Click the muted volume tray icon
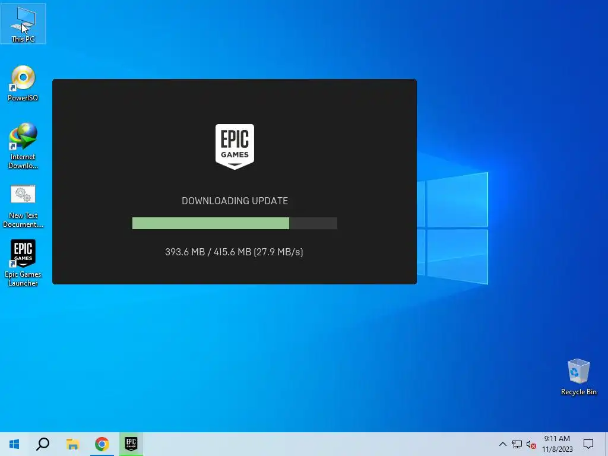Screen dimensions: 608x456 click(x=531, y=444)
